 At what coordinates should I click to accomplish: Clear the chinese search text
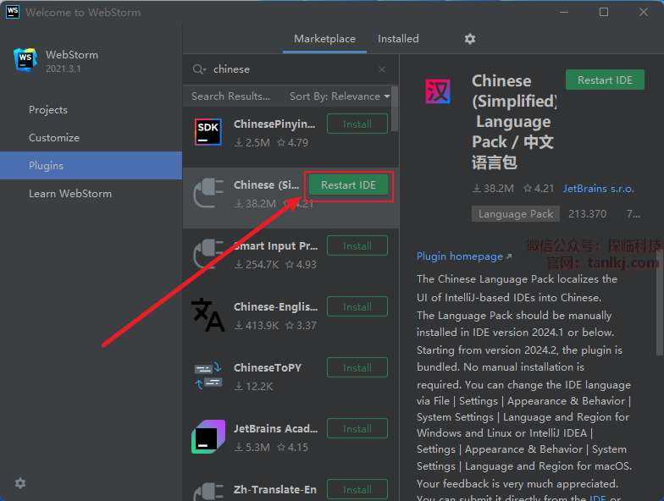click(382, 69)
